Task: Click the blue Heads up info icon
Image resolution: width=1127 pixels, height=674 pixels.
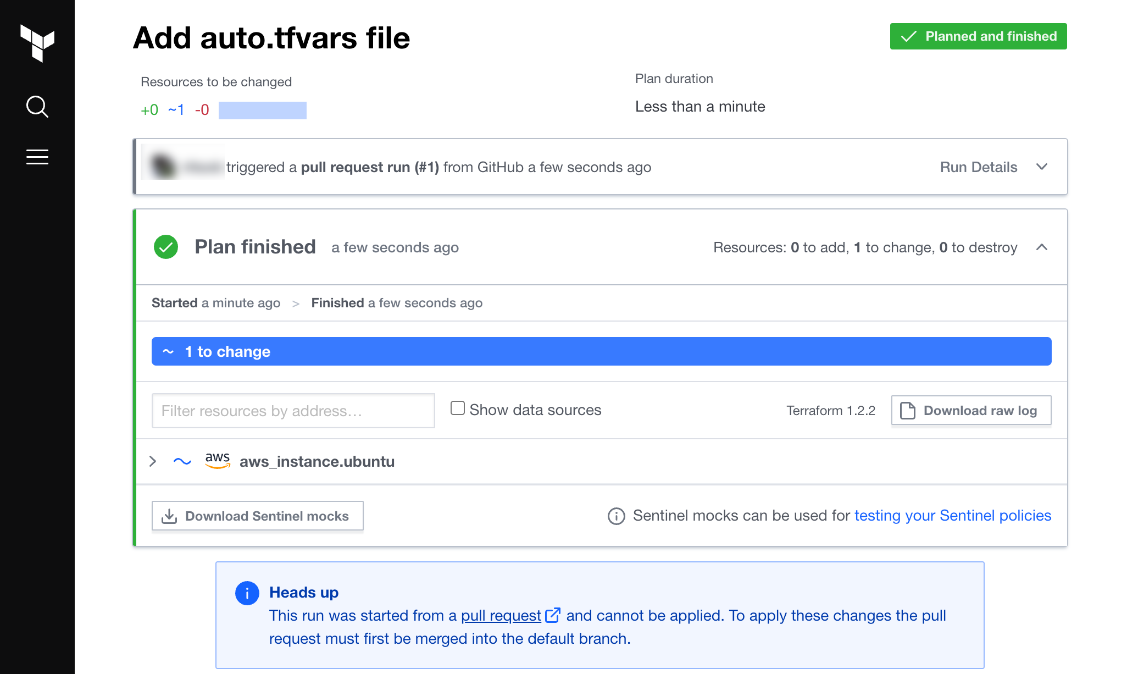Action: click(247, 593)
